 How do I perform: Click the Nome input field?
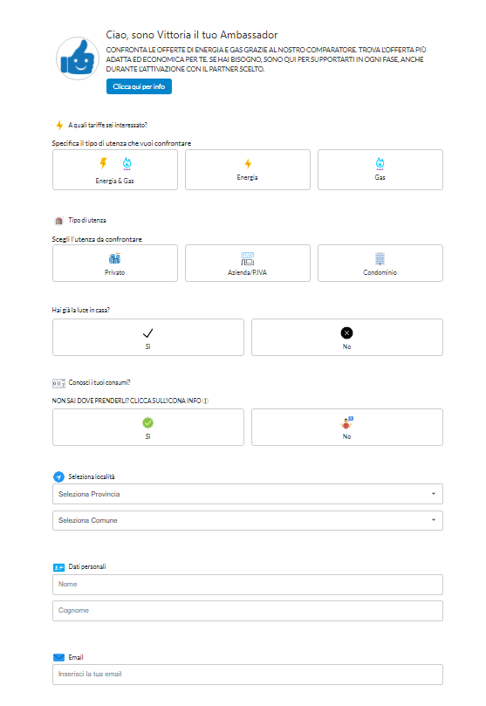pyautogui.click(x=248, y=585)
